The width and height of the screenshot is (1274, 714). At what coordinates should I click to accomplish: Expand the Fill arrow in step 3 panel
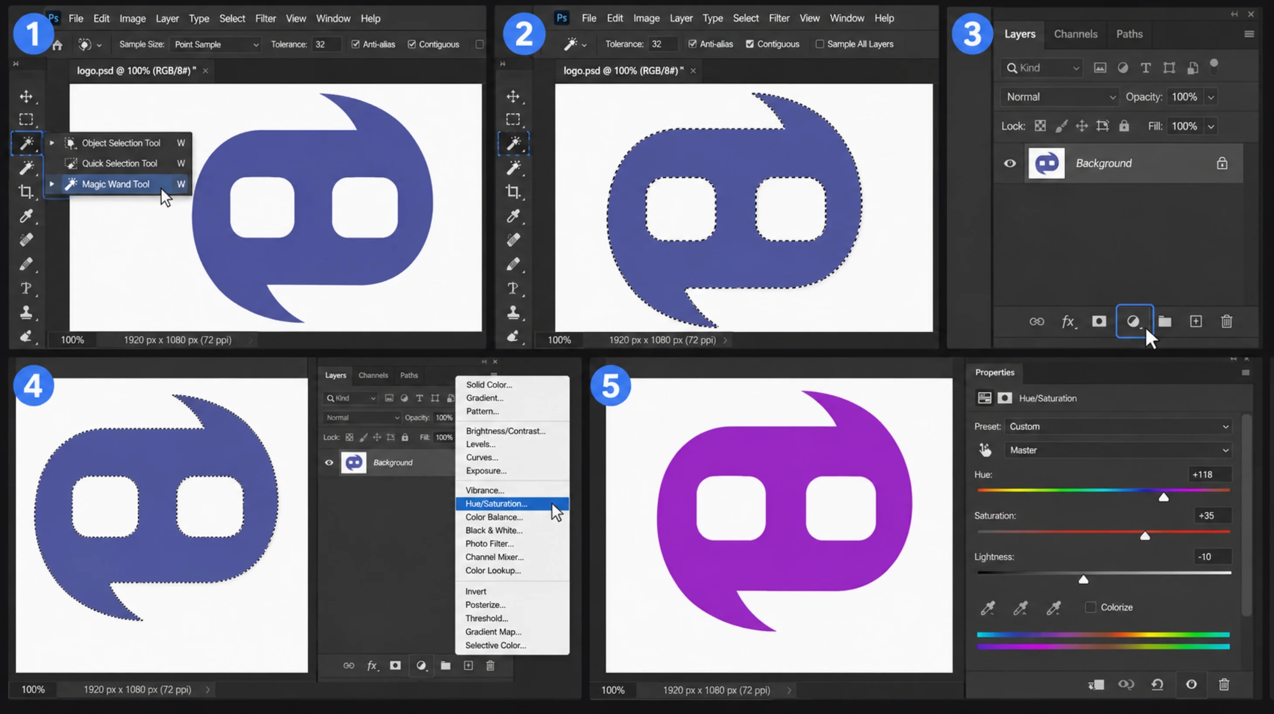click(1210, 126)
